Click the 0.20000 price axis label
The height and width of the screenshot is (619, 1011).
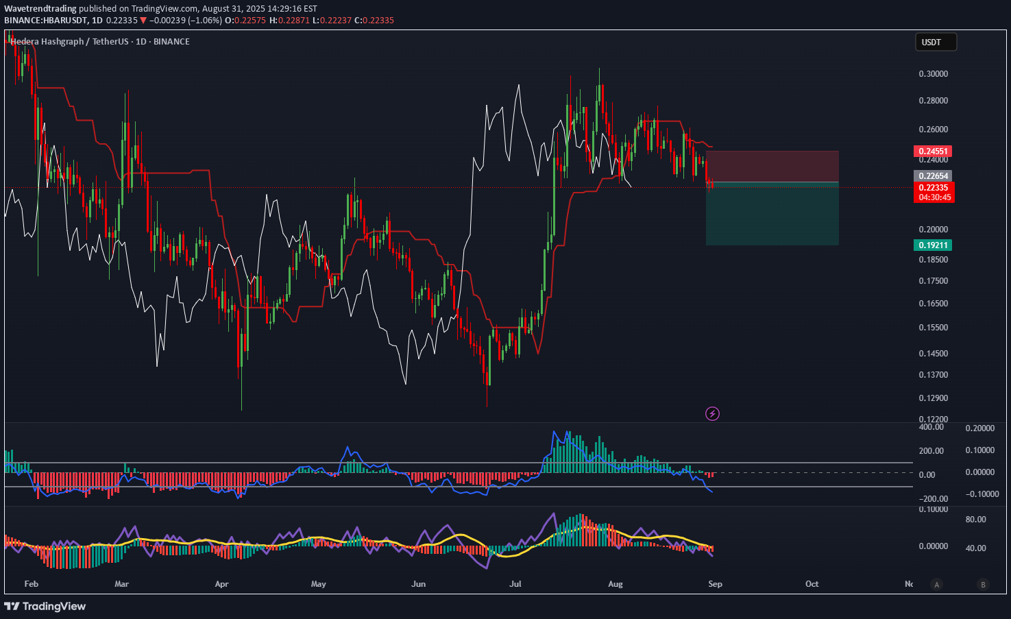click(933, 230)
